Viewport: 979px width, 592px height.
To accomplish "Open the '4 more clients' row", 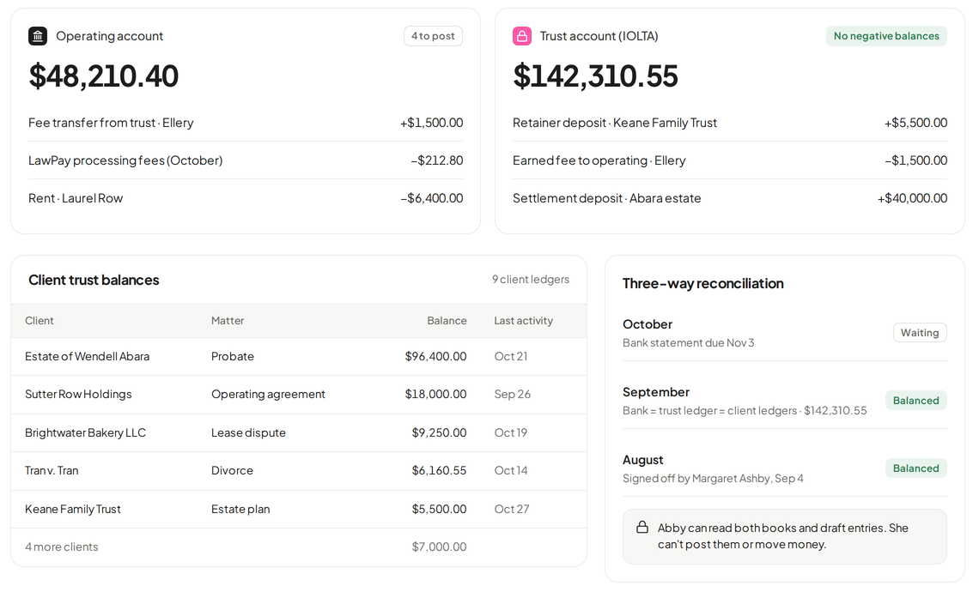I will (x=299, y=547).
